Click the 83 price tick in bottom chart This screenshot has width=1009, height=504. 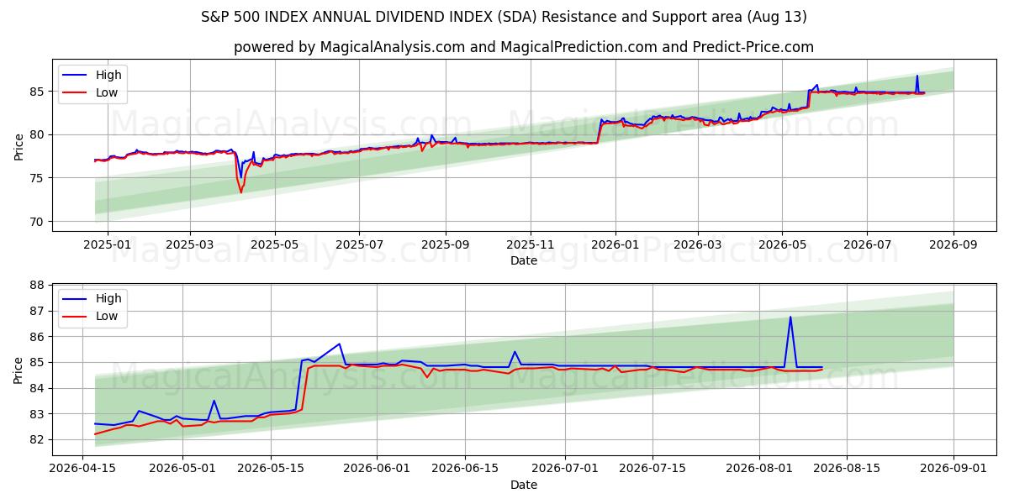click(39, 414)
